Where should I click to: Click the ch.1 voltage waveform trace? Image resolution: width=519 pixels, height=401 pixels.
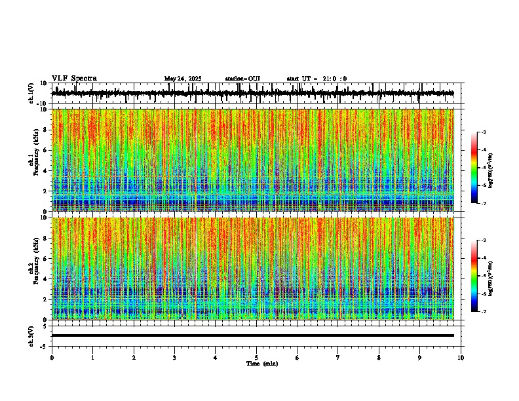[253, 93]
